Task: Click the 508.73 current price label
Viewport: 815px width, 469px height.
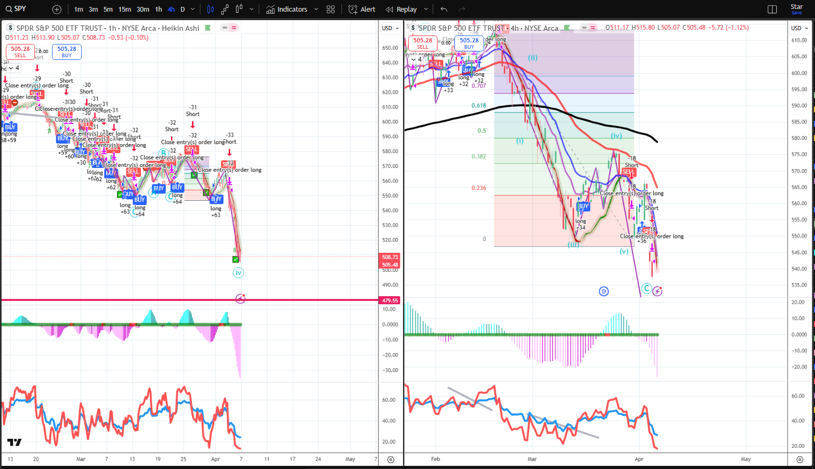Action: pos(390,257)
